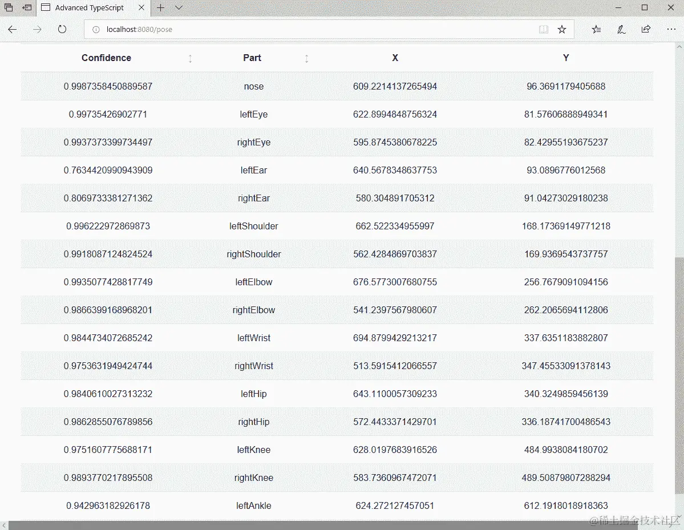Click confidence value 0.8069733381271362
Screen dimensions: 684x530
pos(108,198)
